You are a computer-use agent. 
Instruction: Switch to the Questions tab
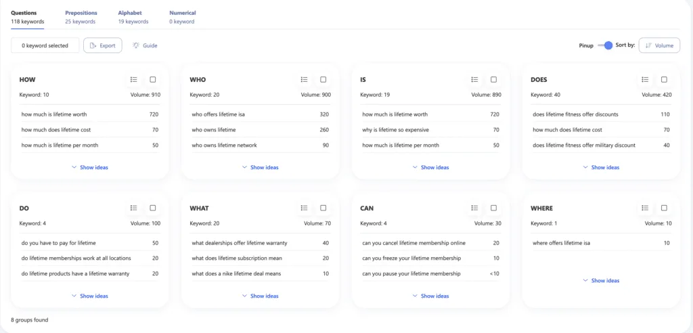pyautogui.click(x=27, y=17)
